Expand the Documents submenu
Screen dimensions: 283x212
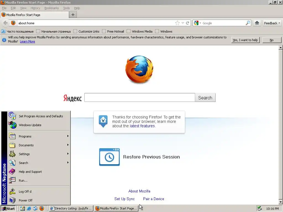pos(38,145)
